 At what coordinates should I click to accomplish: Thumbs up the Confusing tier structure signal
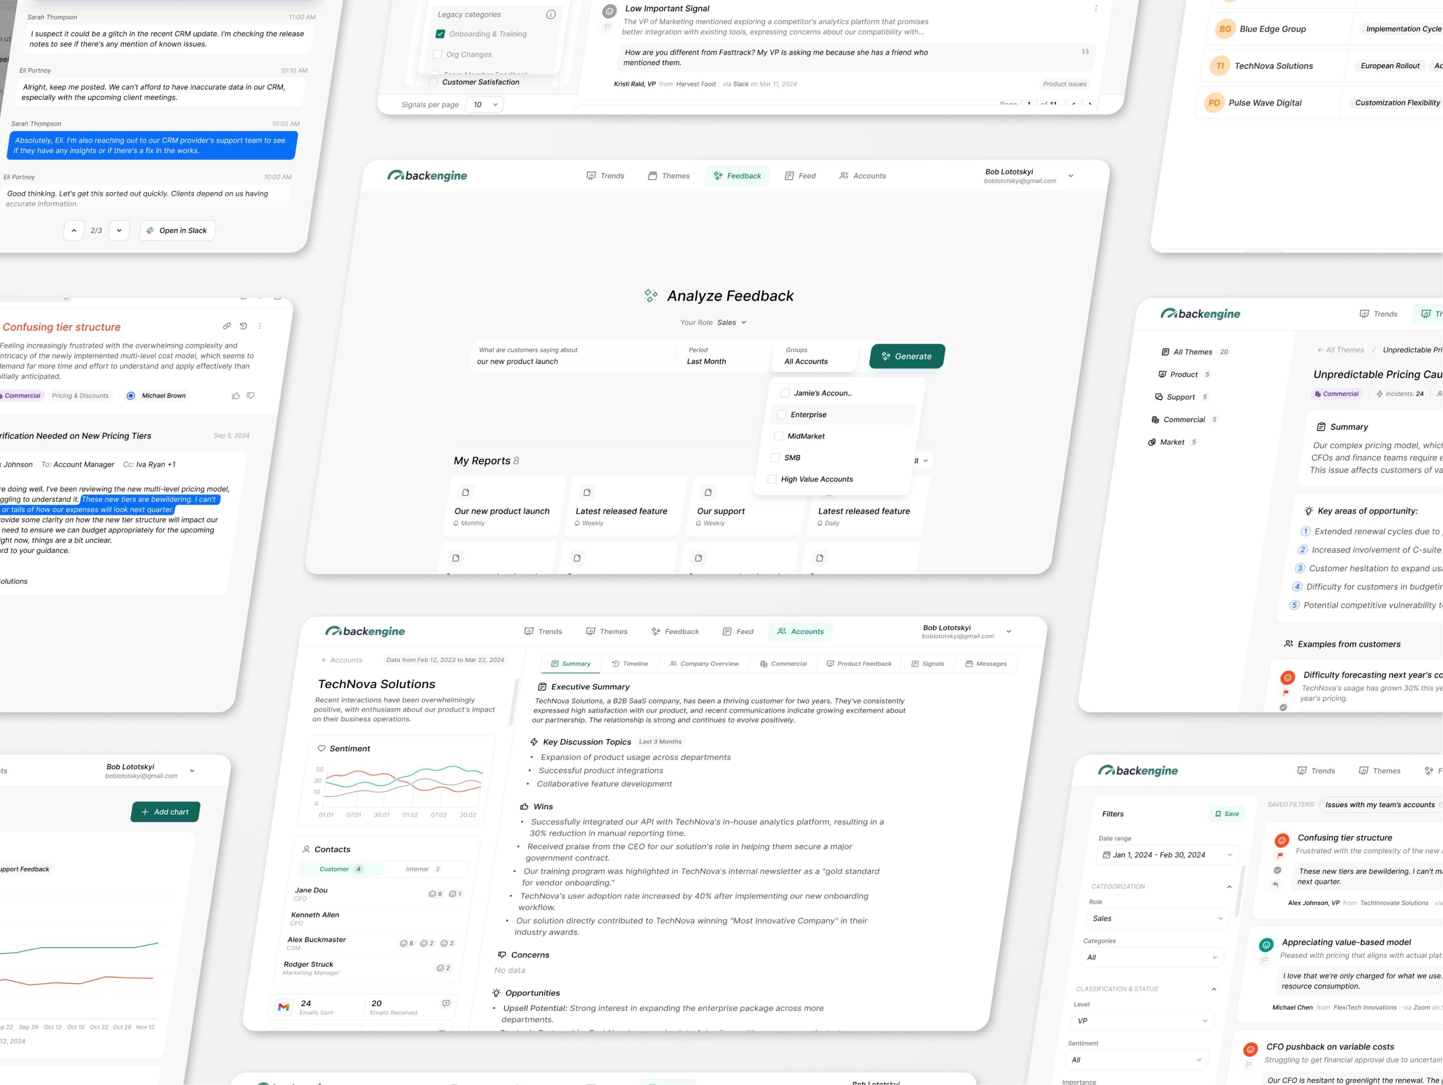[x=236, y=396]
